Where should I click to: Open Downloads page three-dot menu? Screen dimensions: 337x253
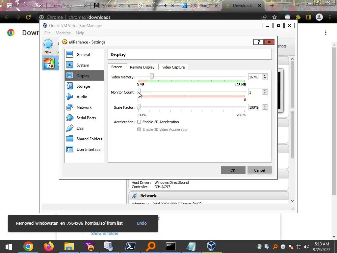click(x=326, y=33)
